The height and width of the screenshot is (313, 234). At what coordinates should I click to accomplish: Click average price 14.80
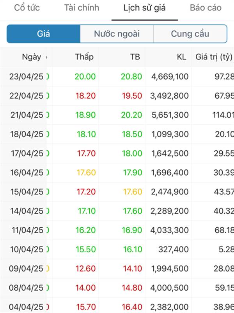132,288
